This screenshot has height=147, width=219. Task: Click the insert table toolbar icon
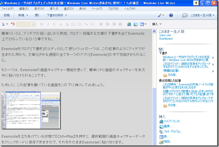(142, 24)
